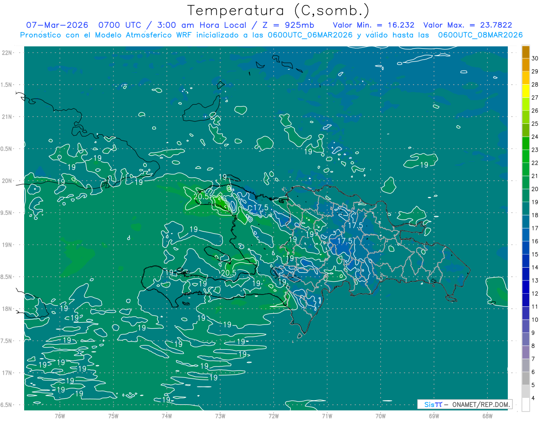The height and width of the screenshot is (422, 547).
Task: Click the legend value '20'
Action: (x=535, y=189)
